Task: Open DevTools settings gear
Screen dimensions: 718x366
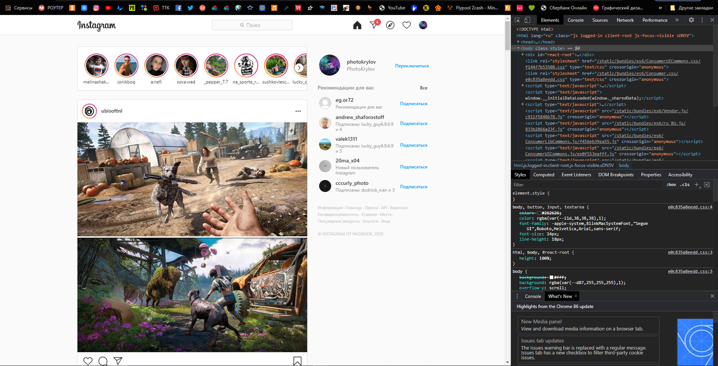Action: click(x=691, y=20)
